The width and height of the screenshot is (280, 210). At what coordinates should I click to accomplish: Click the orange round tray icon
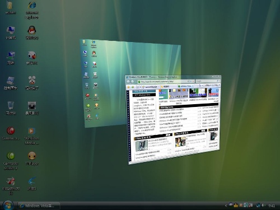coord(241,206)
